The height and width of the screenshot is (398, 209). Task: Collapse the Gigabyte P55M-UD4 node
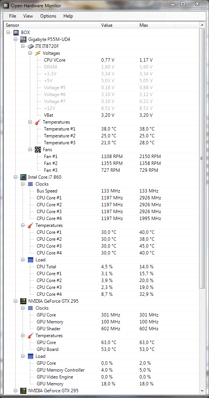tap(15, 39)
